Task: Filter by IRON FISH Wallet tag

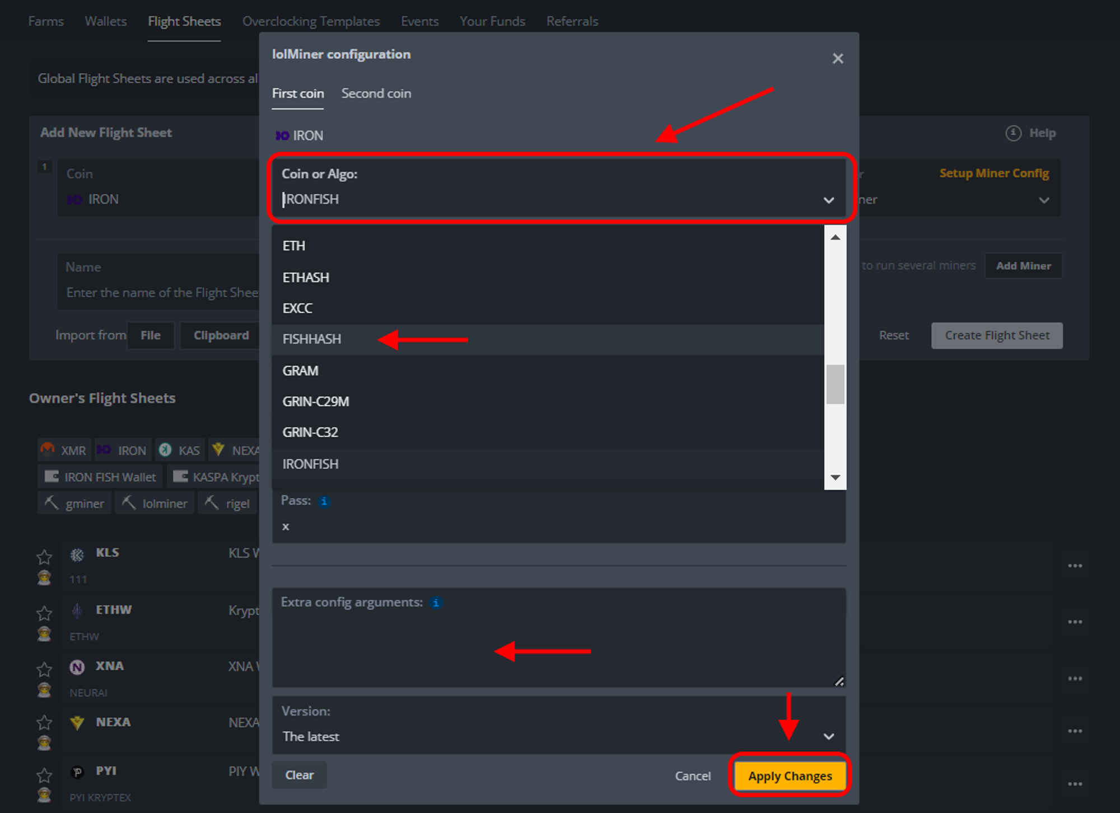Action: [x=100, y=477]
